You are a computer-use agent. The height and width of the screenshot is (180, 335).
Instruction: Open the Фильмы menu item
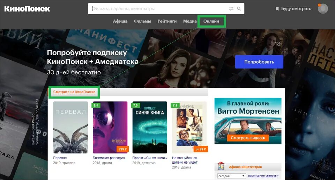coord(142,21)
